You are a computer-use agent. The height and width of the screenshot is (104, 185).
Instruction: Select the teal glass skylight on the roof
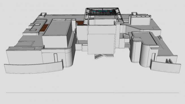[x=102, y=12]
